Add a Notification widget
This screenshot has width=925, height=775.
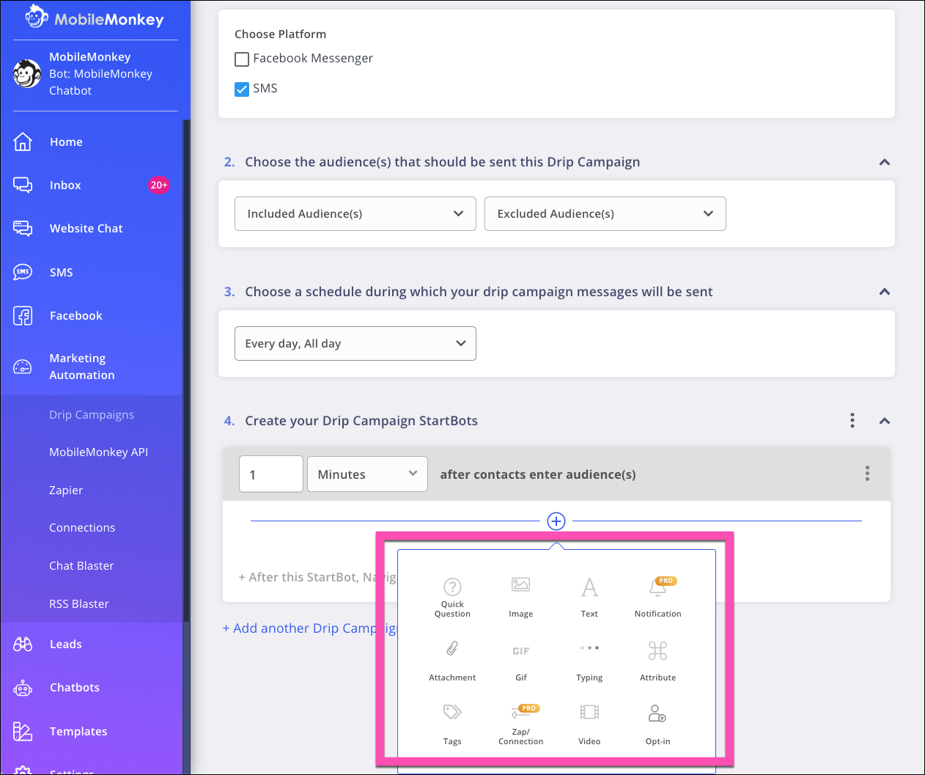click(x=657, y=598)
